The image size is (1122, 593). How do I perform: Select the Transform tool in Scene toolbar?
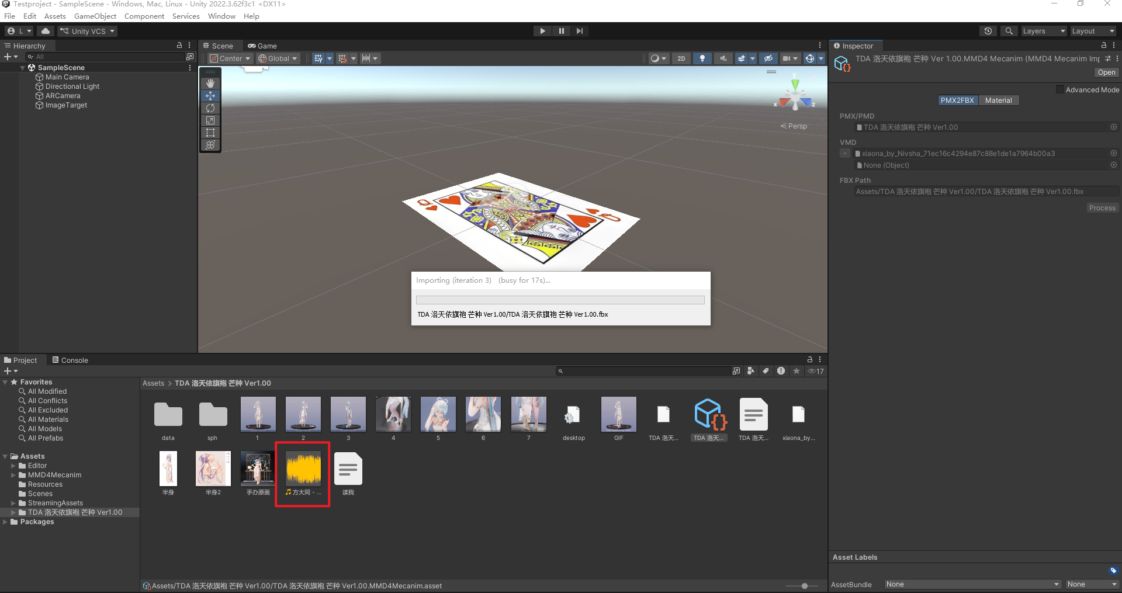point(210,145)
